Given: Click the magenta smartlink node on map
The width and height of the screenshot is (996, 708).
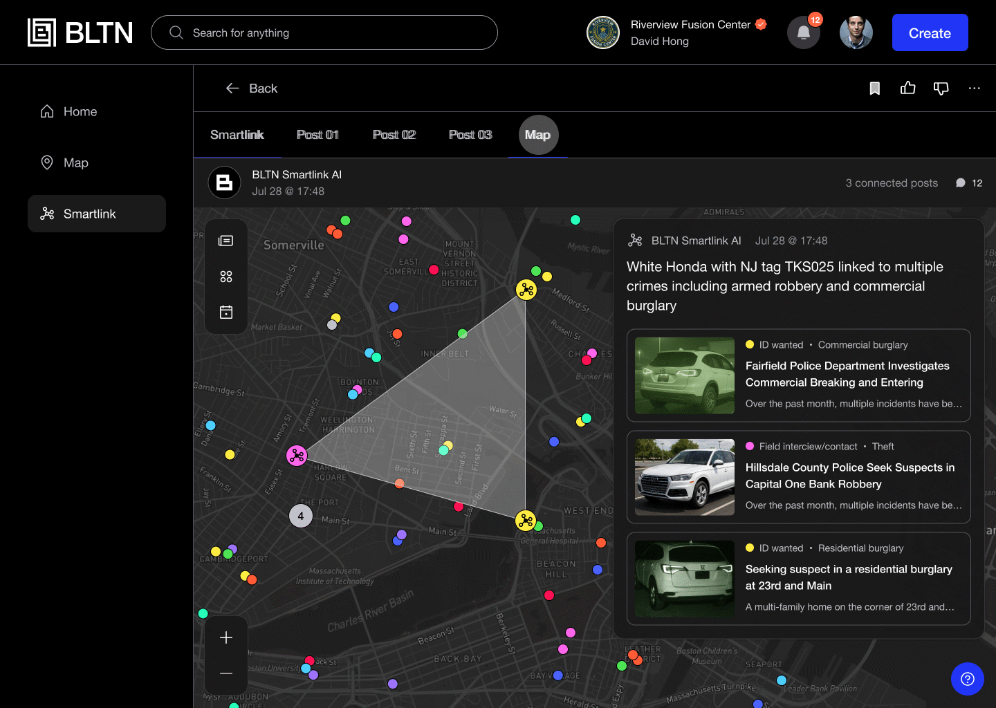Looking at the screenshot, I should click(x=297, y=456).
